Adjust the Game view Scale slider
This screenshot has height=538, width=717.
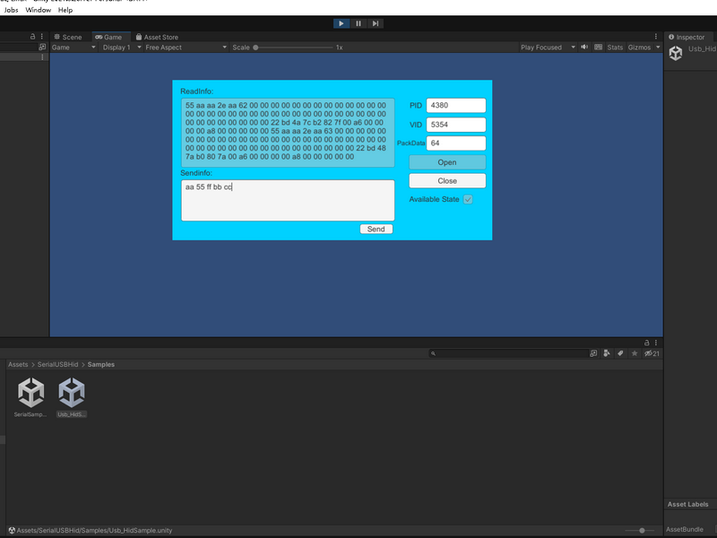click(x=294, y=48)
